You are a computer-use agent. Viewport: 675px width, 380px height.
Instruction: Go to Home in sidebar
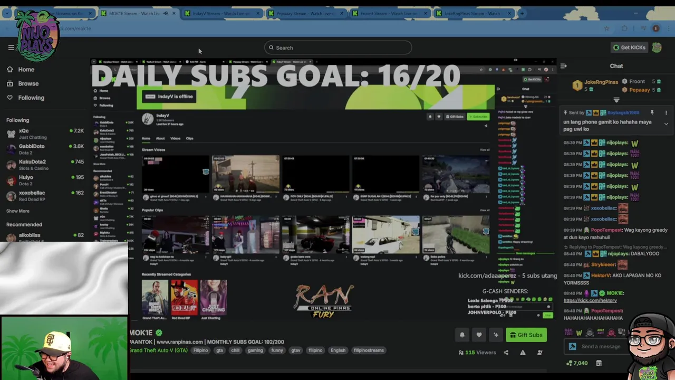(26, 69)
